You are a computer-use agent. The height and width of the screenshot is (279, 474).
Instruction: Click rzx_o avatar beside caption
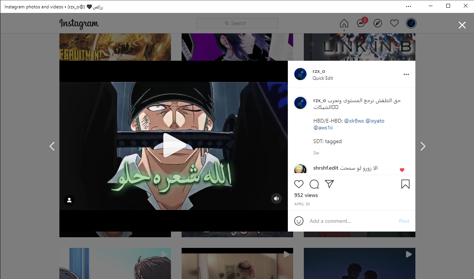tap(300, 103)
